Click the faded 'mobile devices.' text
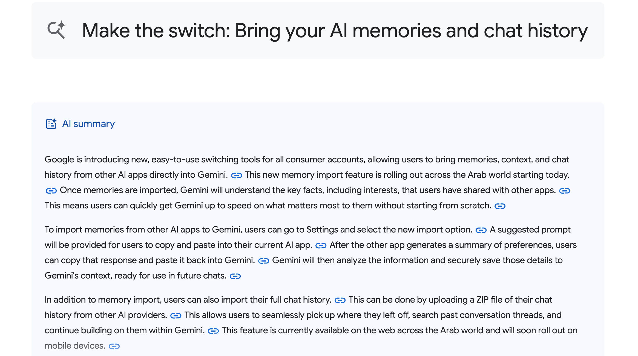638x356 pixels. point(75,346)
